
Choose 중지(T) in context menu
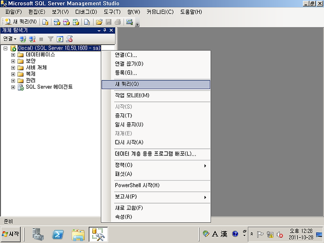156,116
